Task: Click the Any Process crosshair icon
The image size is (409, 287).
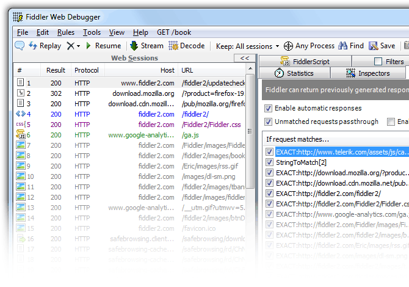Action: click(288, 46)
